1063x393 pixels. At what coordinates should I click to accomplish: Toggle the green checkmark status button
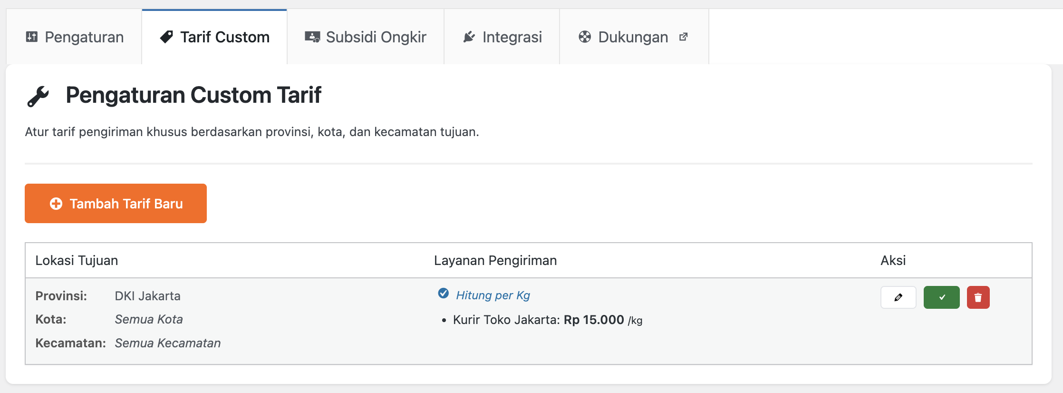click(x=941, y=297)
